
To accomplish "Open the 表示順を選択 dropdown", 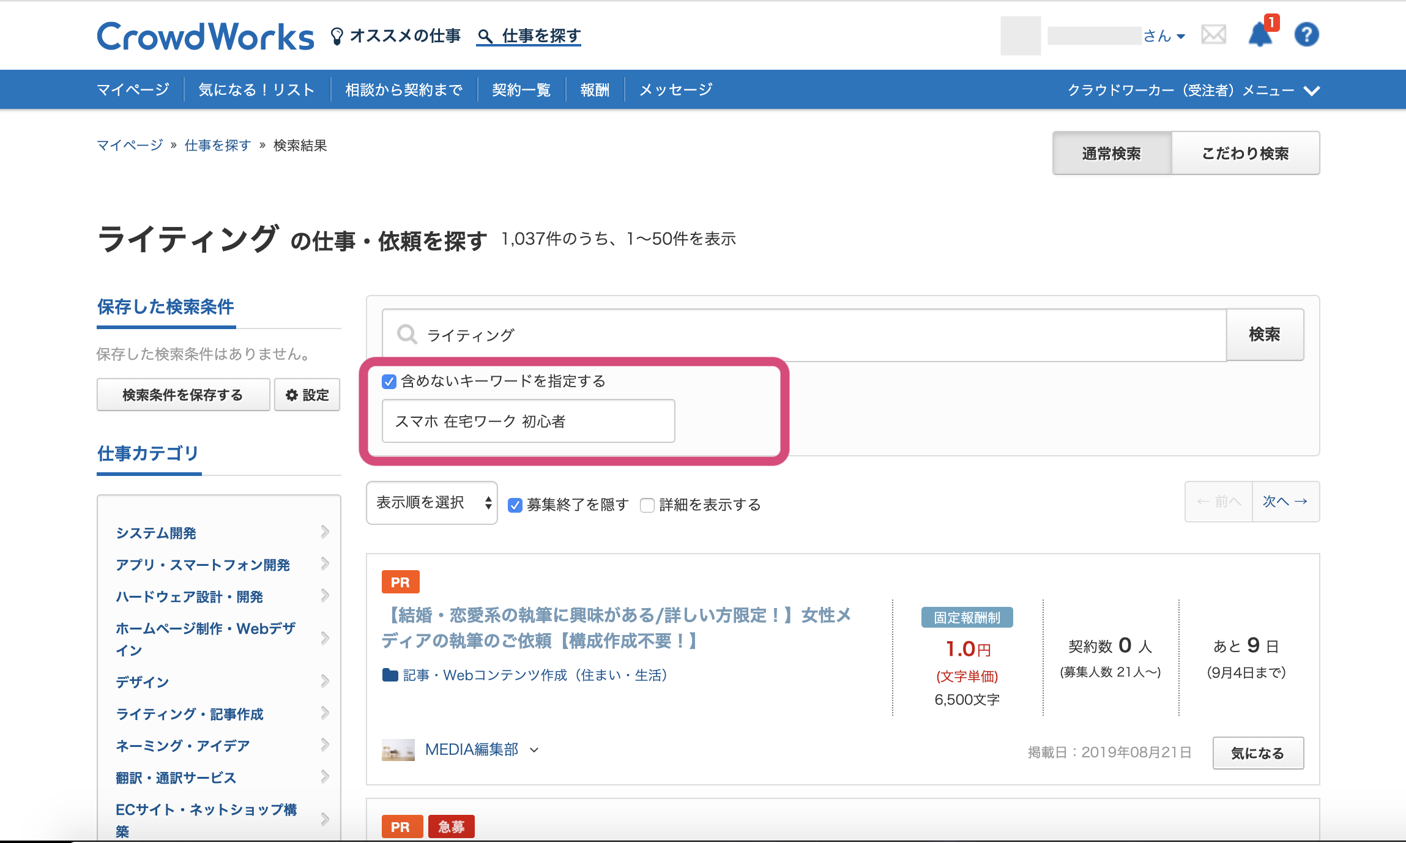I will tap(431, 503).
